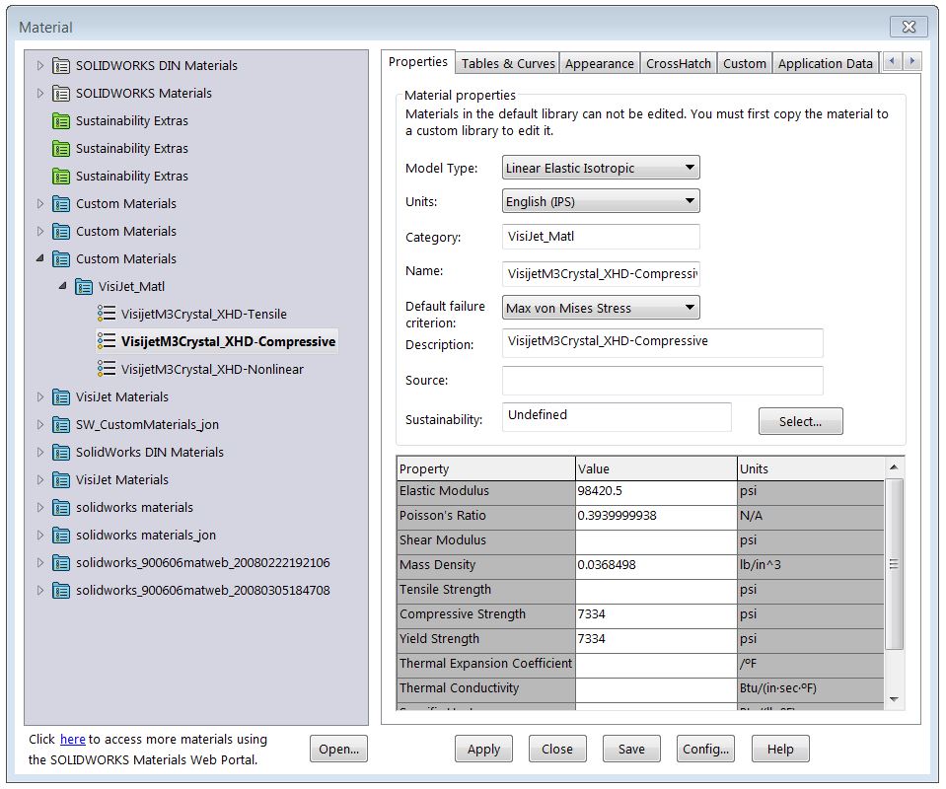Switch to the Properties tab

pyautogui.click(x=418, y=61)
